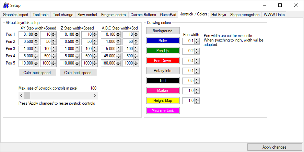Click Calc. best speed under XY column
304x152 pixels.
37,73
